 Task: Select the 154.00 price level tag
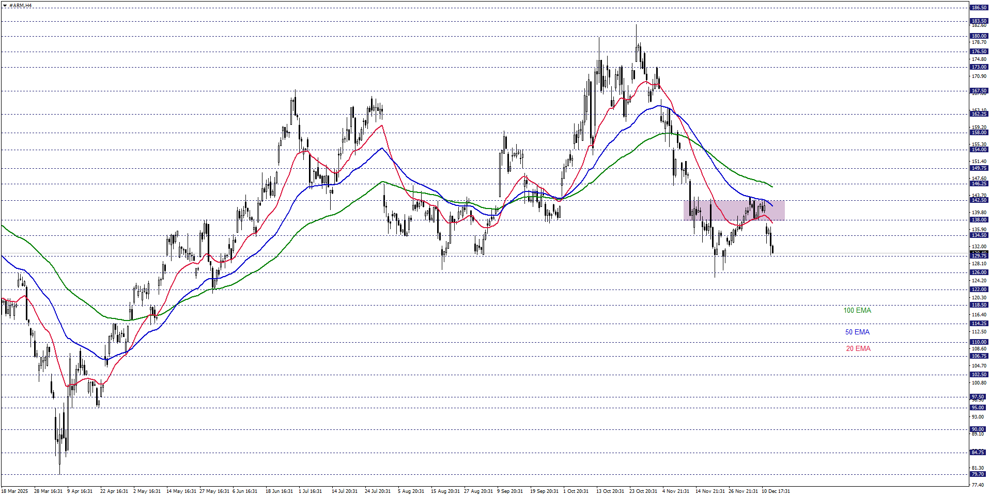click(x=979, y=150)
